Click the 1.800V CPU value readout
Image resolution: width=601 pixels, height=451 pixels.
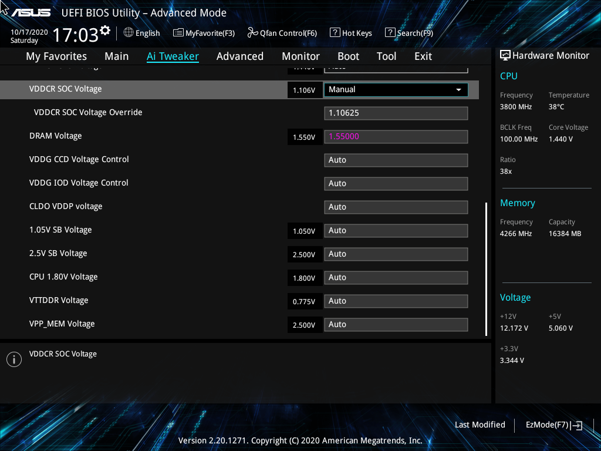305,278
